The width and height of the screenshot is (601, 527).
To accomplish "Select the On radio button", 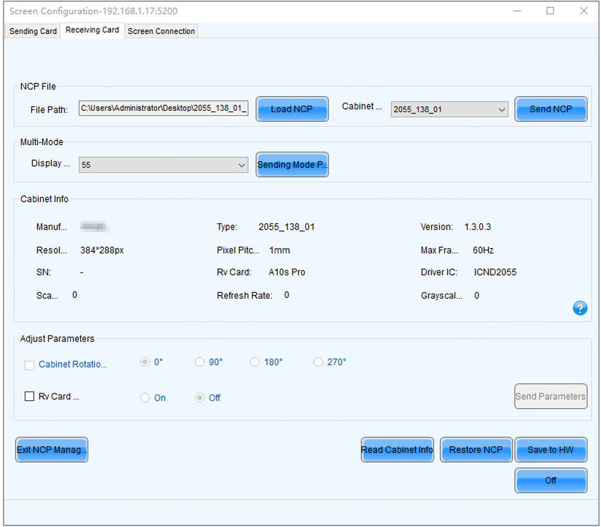I will point(145,398).
